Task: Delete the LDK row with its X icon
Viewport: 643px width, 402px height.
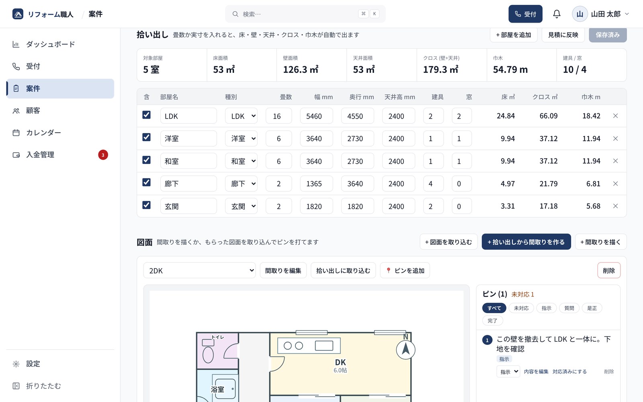Action: (x=615, y=116)
